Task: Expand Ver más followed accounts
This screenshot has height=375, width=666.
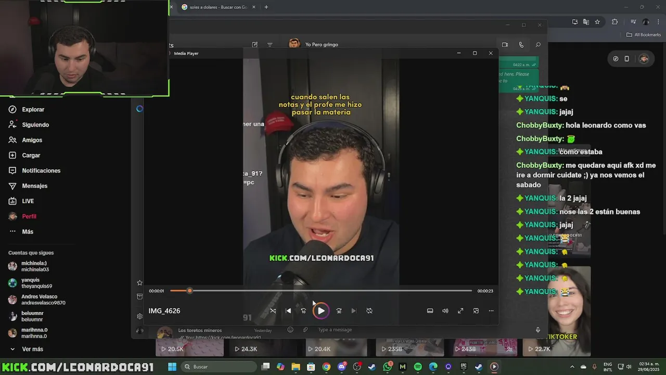Action: 32,349
